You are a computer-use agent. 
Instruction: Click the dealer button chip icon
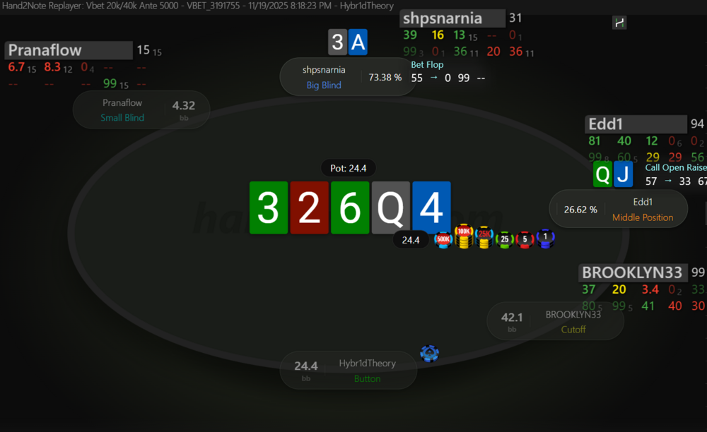click(x=429, y=353)
